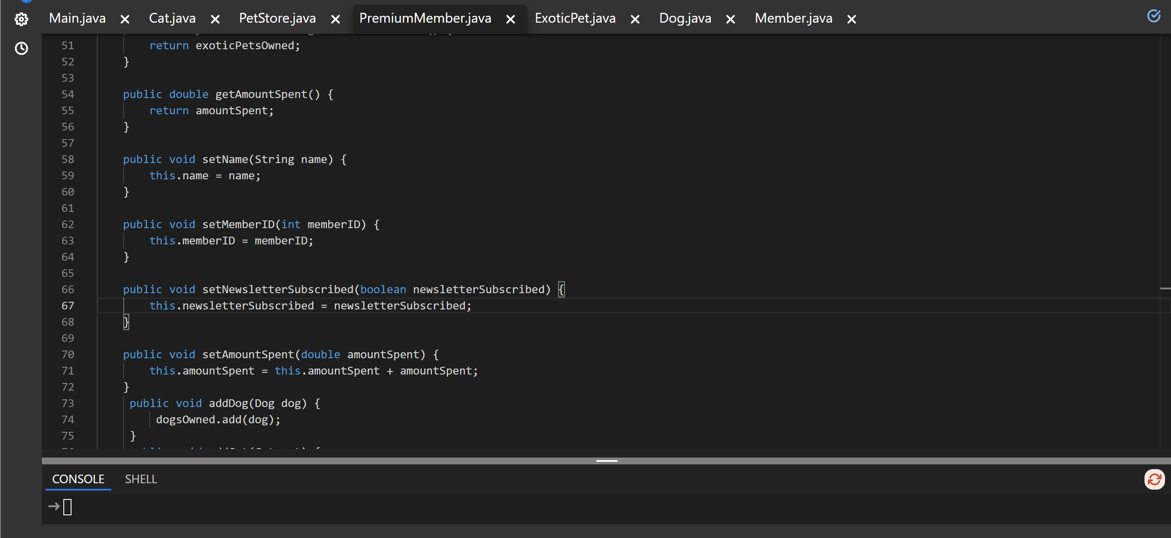Click line number 54 in gutter
Screen dimensions: 1171x538
tap(68, 94)
